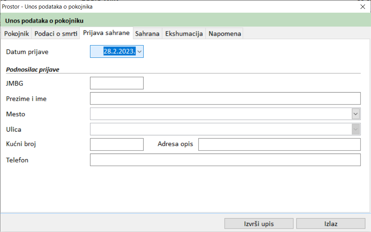371x232 pixels.
Task: Go to the Sahrana tab
Action: coord(147,33)
